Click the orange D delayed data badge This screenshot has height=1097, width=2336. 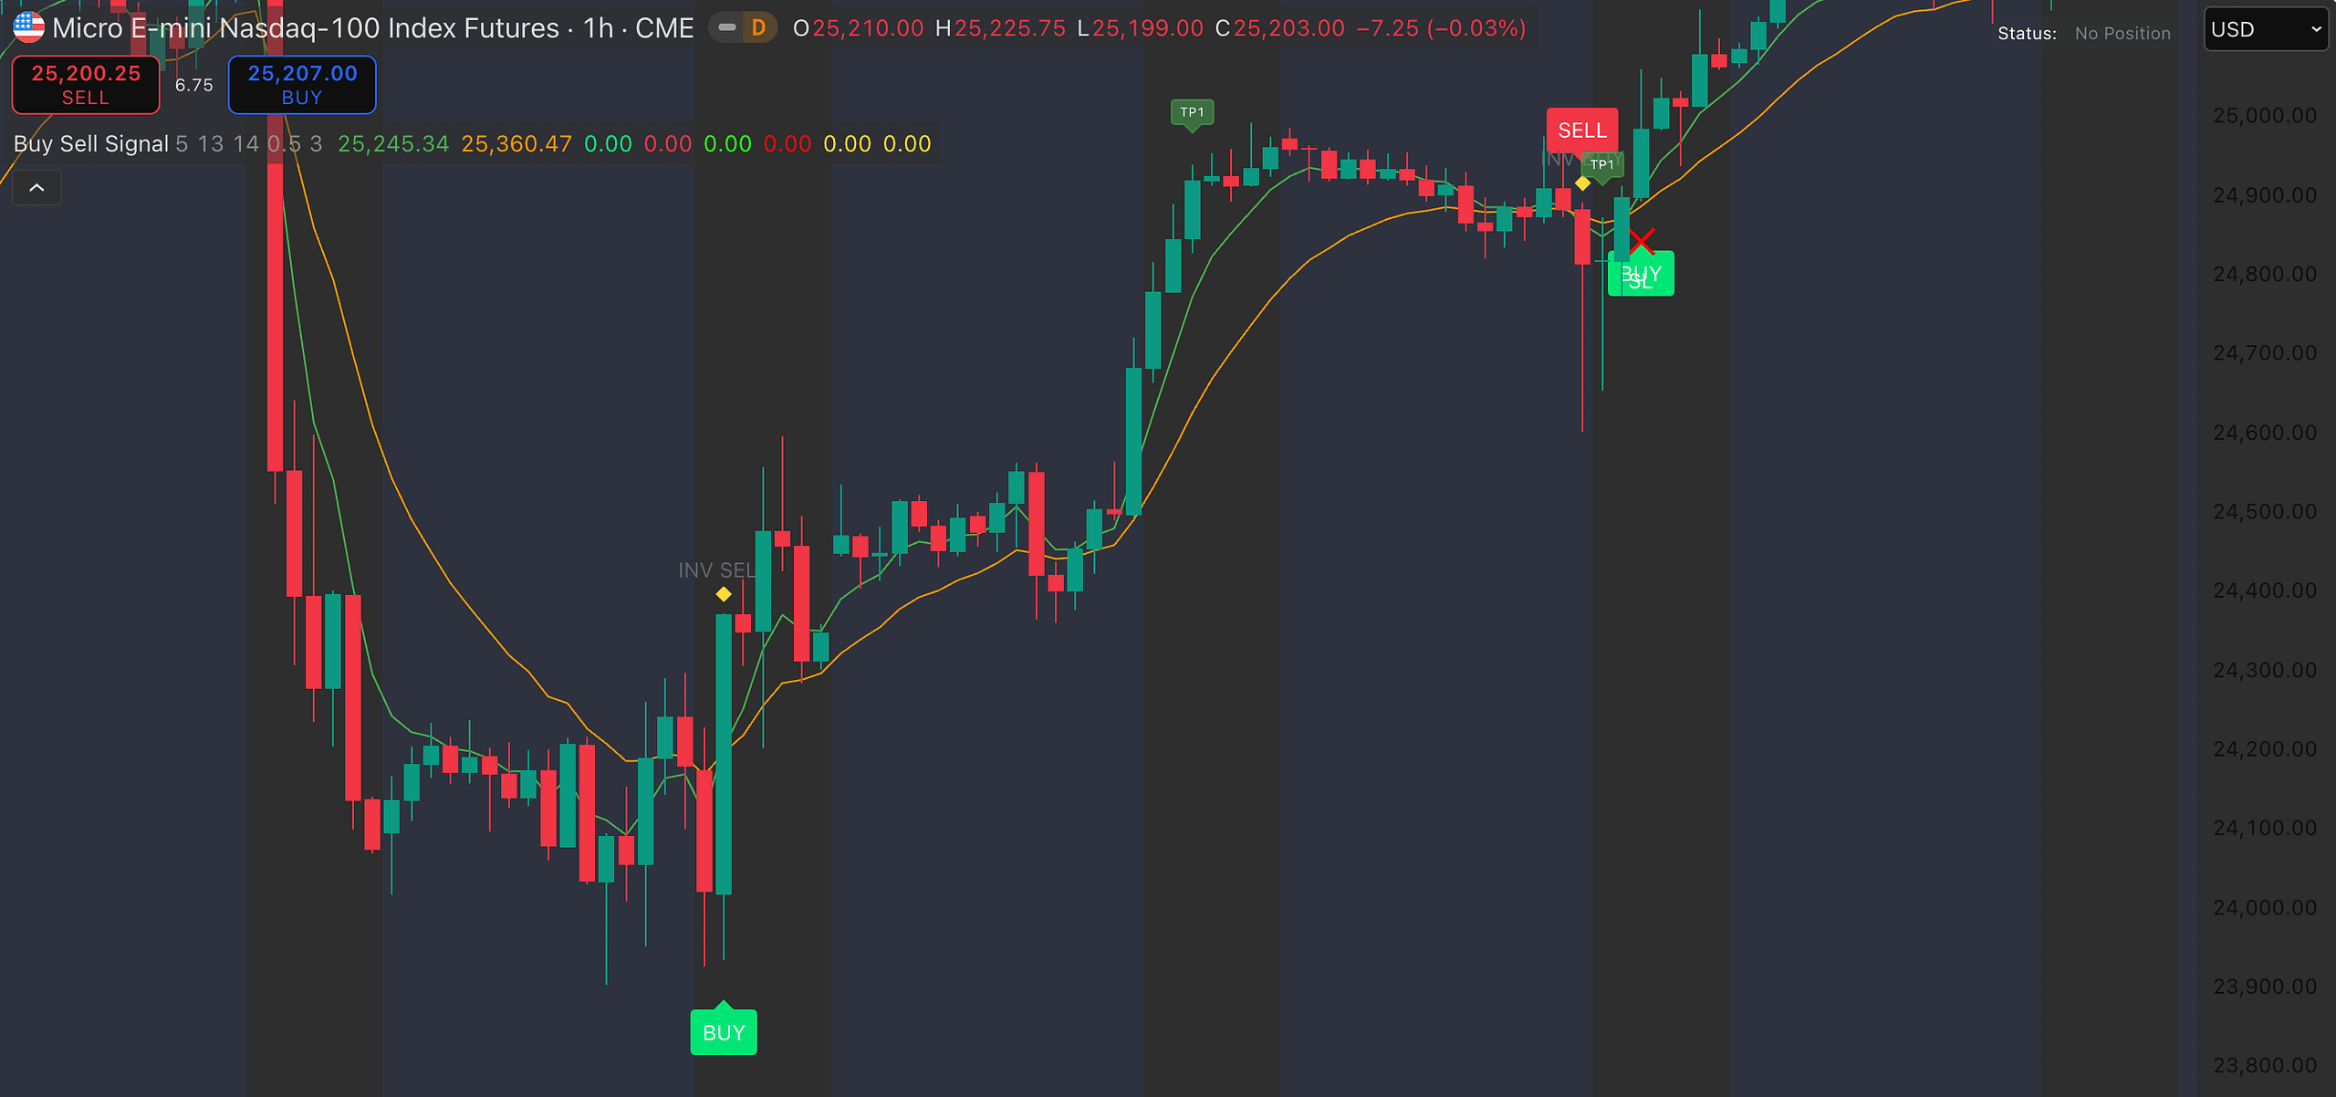[758, 28]
